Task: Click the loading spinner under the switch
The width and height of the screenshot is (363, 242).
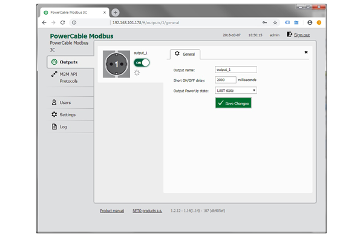Action: tap(137, 73)
